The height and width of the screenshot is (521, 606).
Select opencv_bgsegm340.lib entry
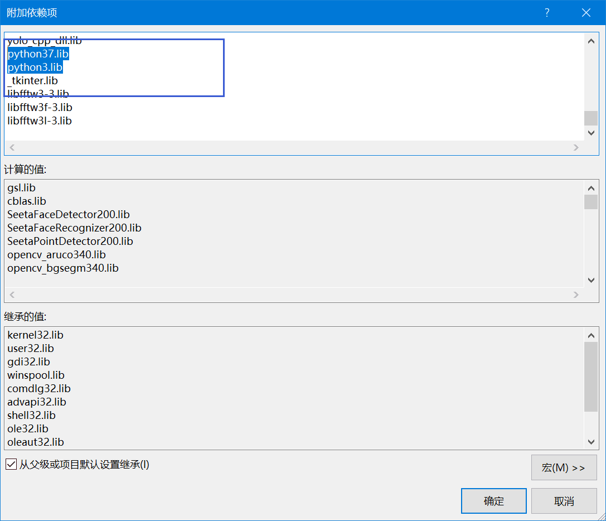coord(63,268)
